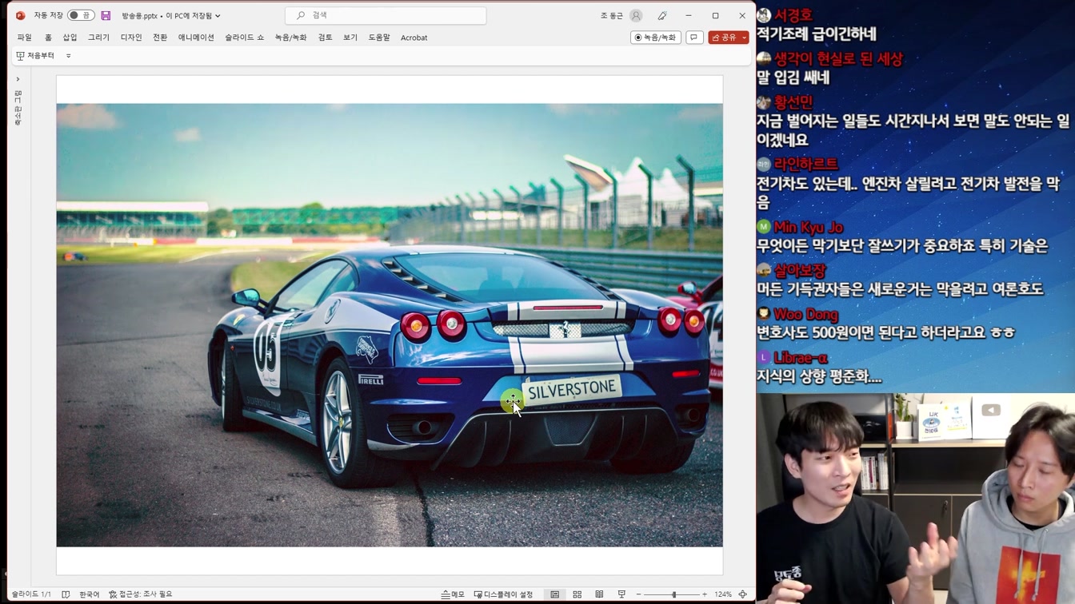Open the 방송용.pptx file name dropdown
The image size is (1075, 604).
(x=171, y=16)
